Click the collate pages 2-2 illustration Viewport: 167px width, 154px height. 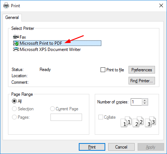pos(138,122)
